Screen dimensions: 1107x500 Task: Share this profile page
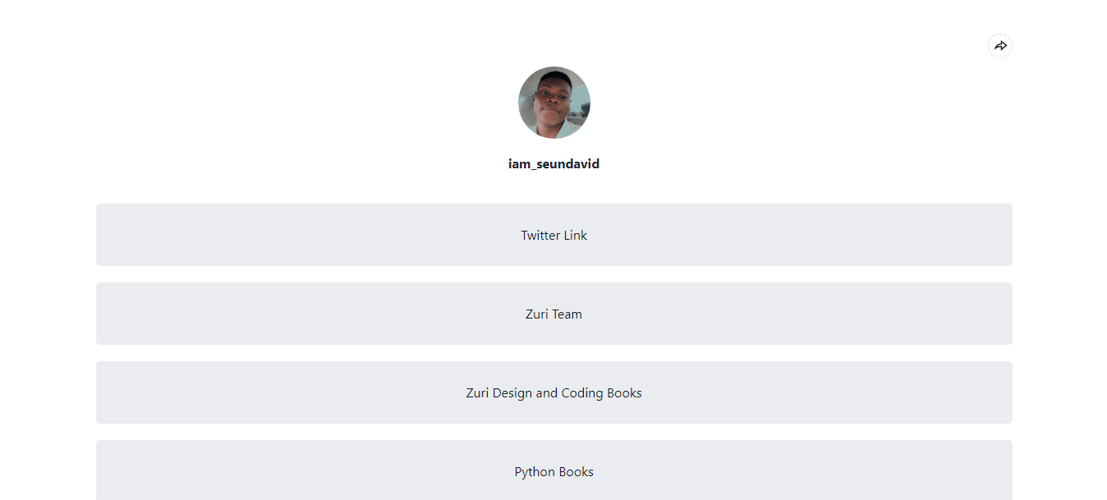999,46
